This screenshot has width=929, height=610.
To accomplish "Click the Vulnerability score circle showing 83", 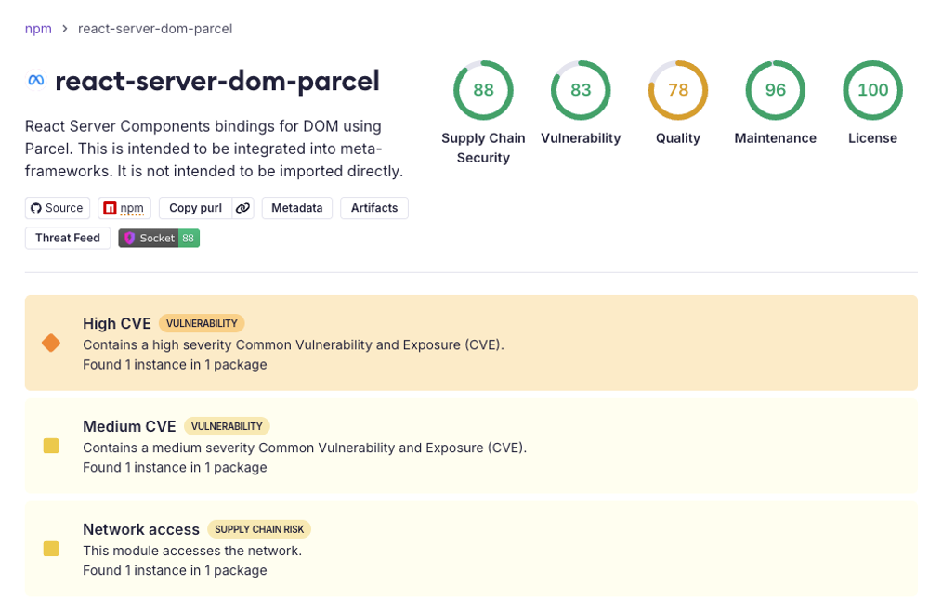I will (x=581, y=90).
